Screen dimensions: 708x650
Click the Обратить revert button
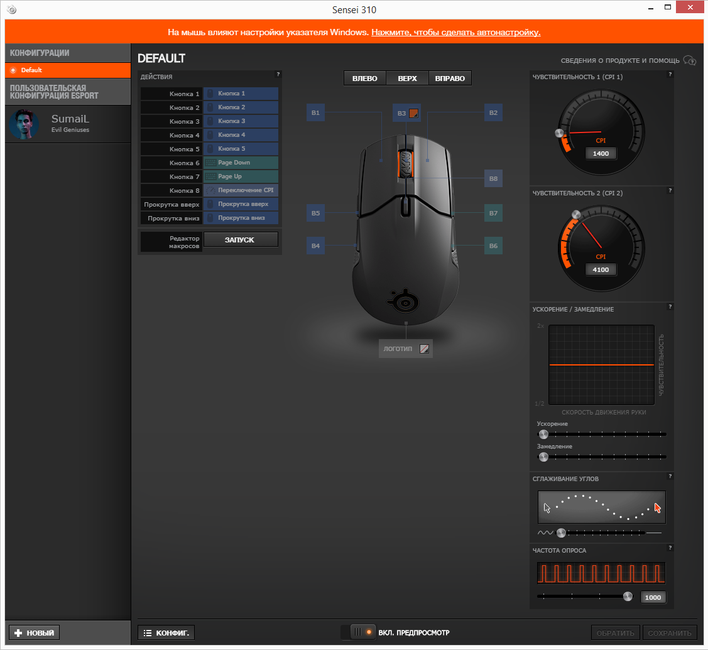pos(616,633)
